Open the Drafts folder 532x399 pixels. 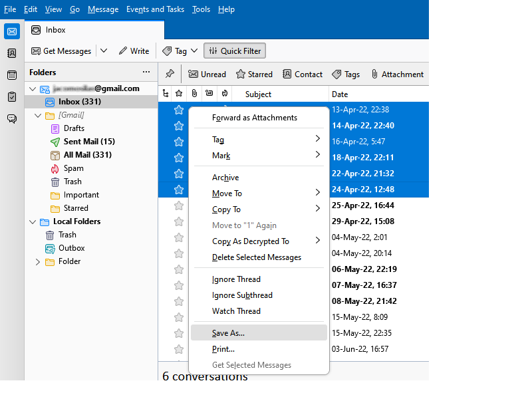tap(74, 128)
